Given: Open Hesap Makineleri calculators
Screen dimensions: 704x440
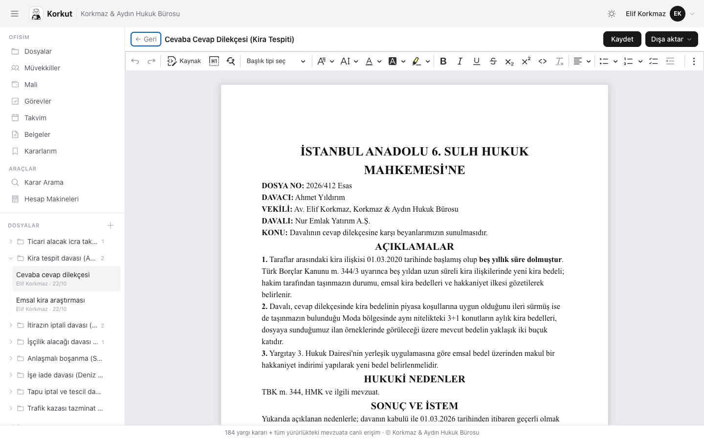Looking at the screenshot, I should pos(63,199).
